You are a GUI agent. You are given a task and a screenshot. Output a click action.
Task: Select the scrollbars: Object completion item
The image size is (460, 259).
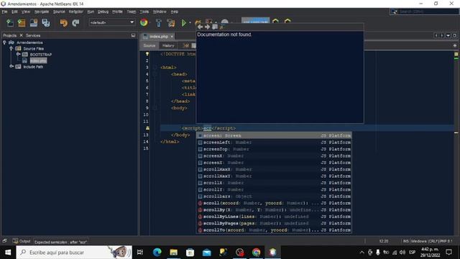(274, 196)
